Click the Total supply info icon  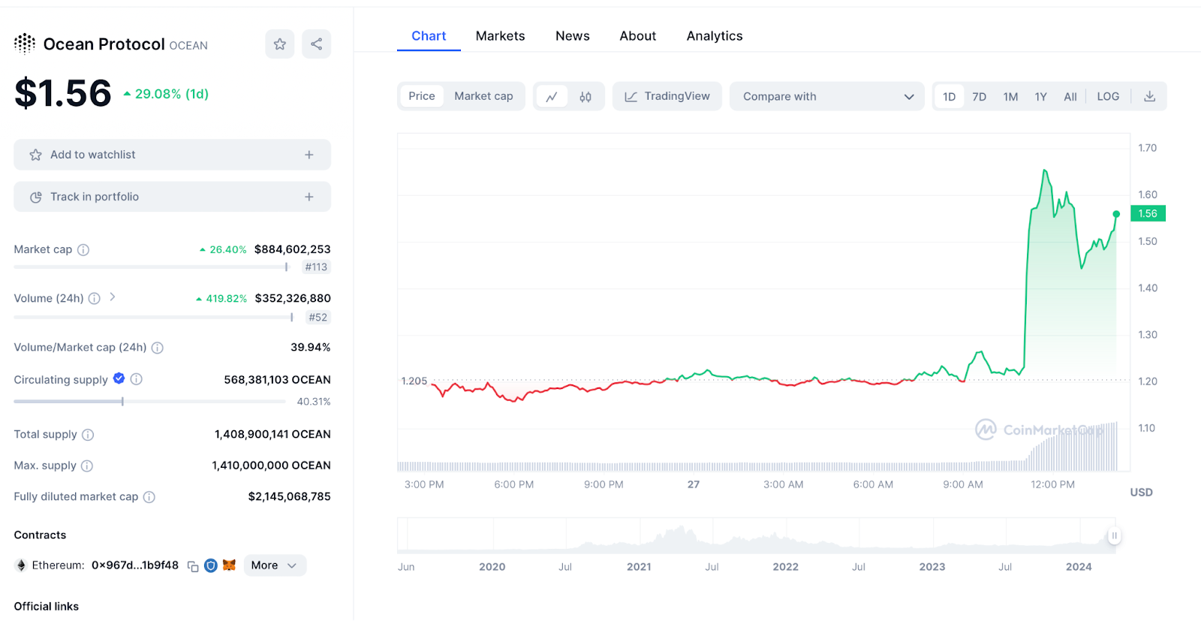88,435
